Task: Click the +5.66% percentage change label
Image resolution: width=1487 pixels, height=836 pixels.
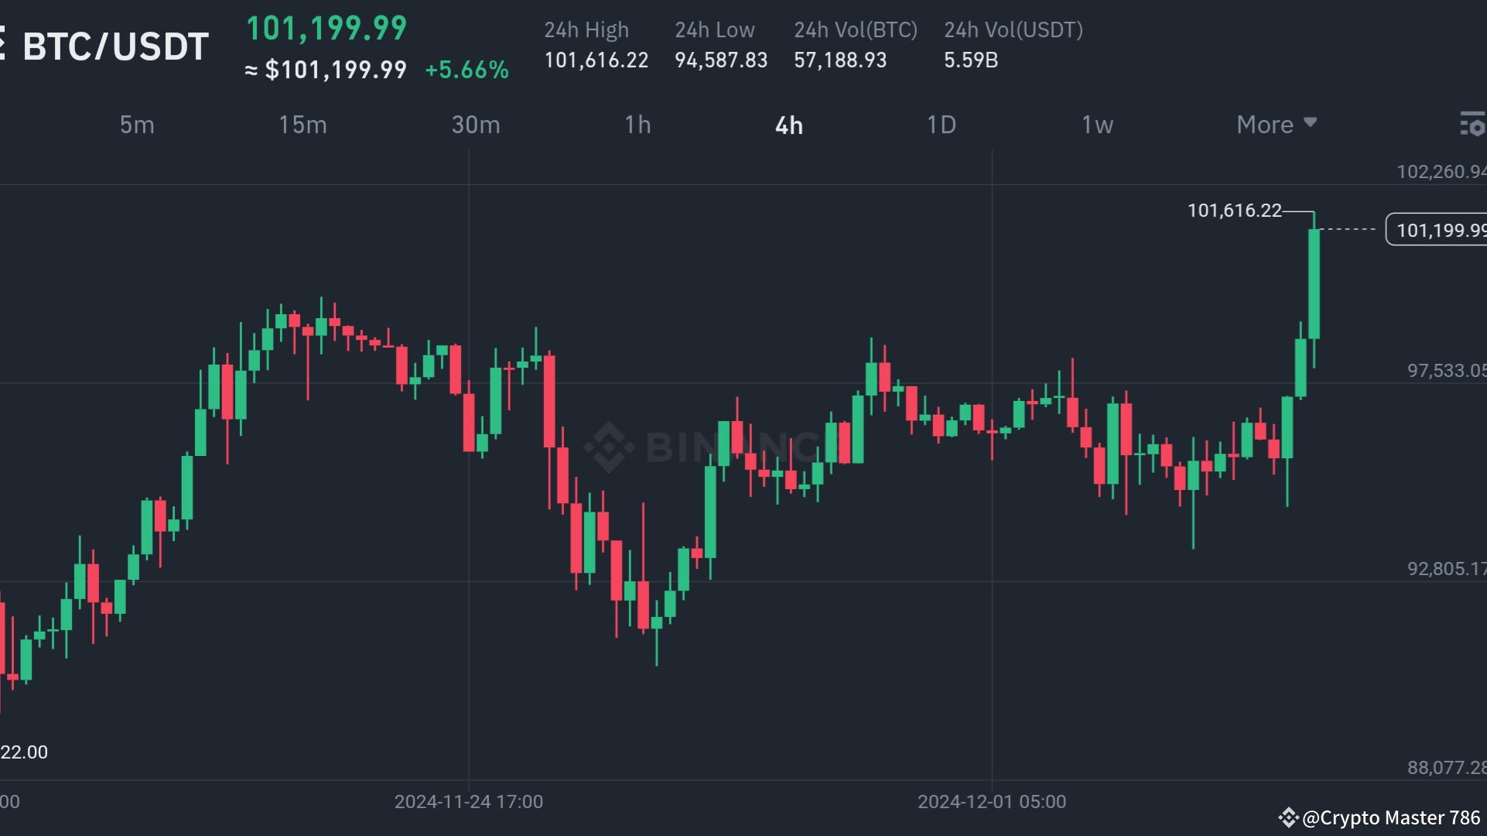Action: 466,70
